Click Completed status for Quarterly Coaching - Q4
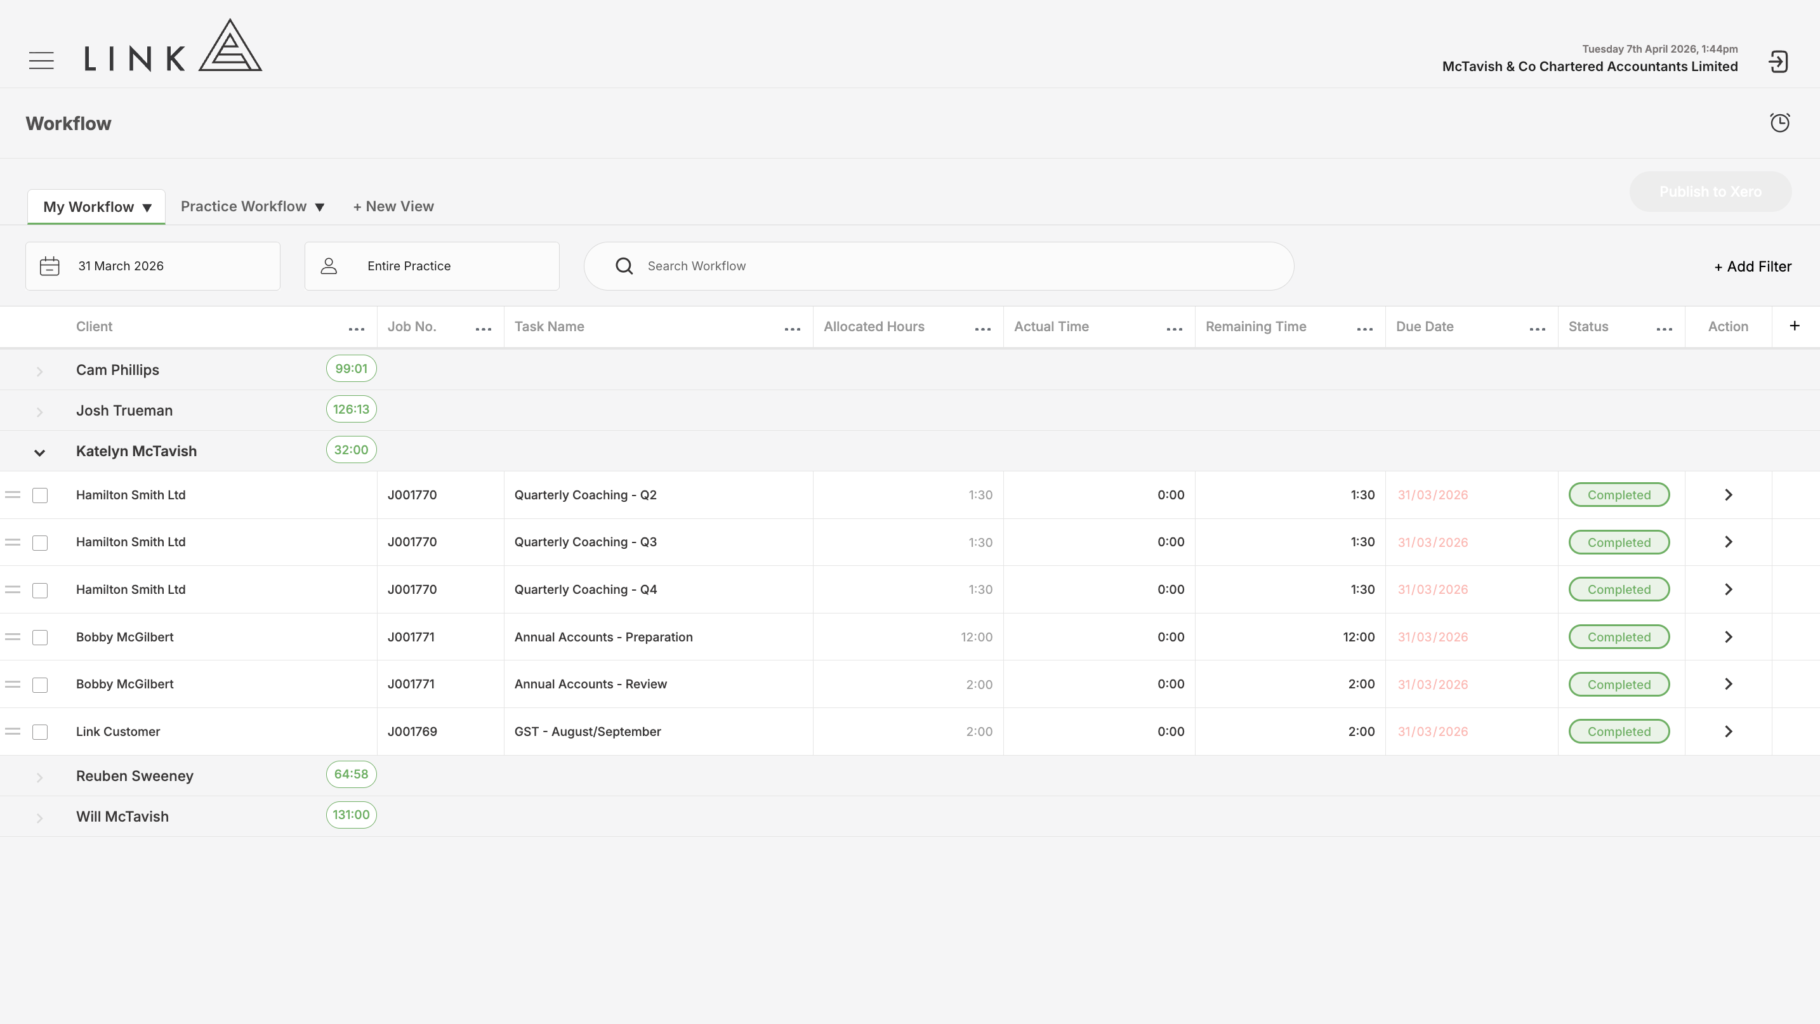This screenshot has width=1820, height=1024. (x=1619, y=589)
